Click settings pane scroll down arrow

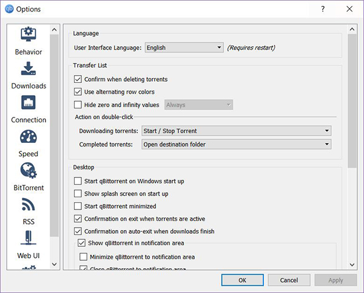[352, 265]
